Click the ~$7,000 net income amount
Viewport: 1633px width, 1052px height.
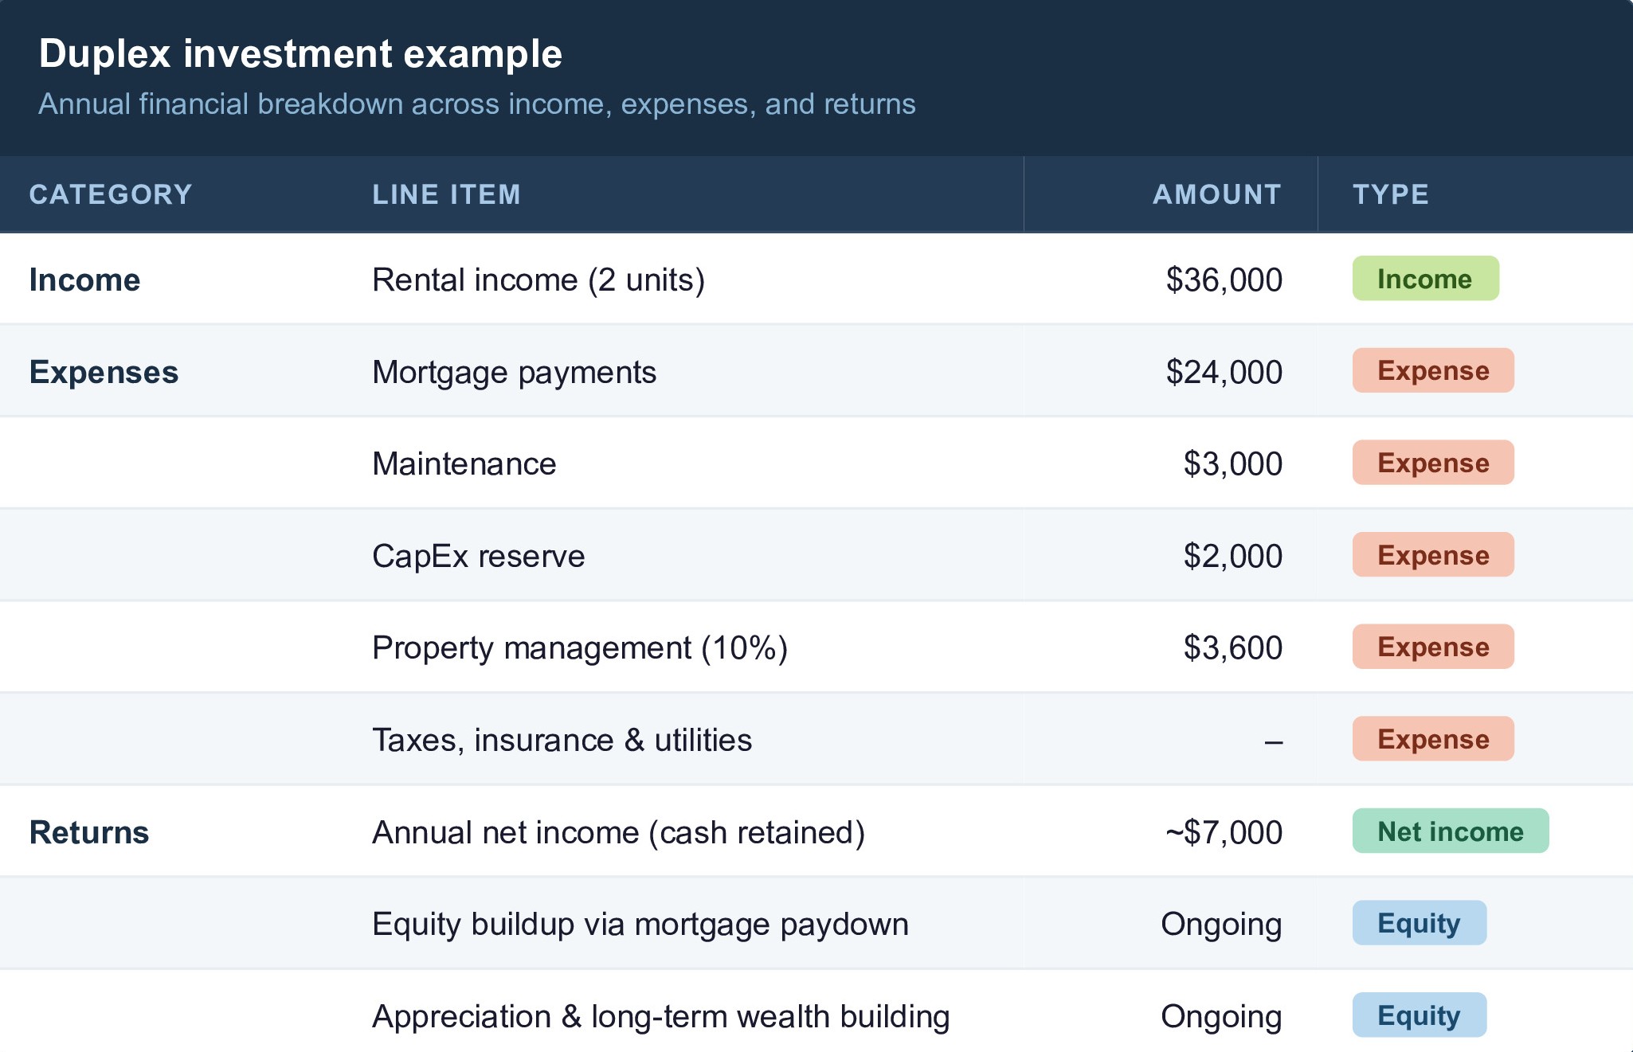pyautogui.click(x=1224, y=833)
